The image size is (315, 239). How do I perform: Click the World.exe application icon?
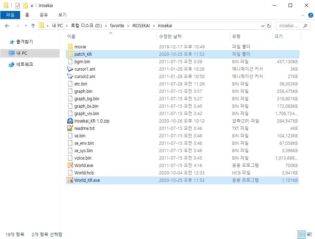[70, 166]
